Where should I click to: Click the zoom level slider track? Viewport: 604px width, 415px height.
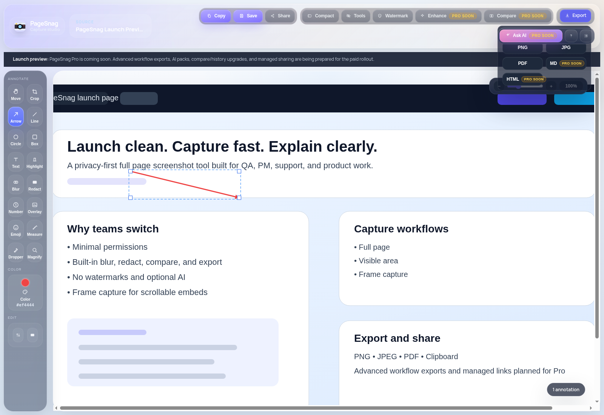tap(525, 86)
